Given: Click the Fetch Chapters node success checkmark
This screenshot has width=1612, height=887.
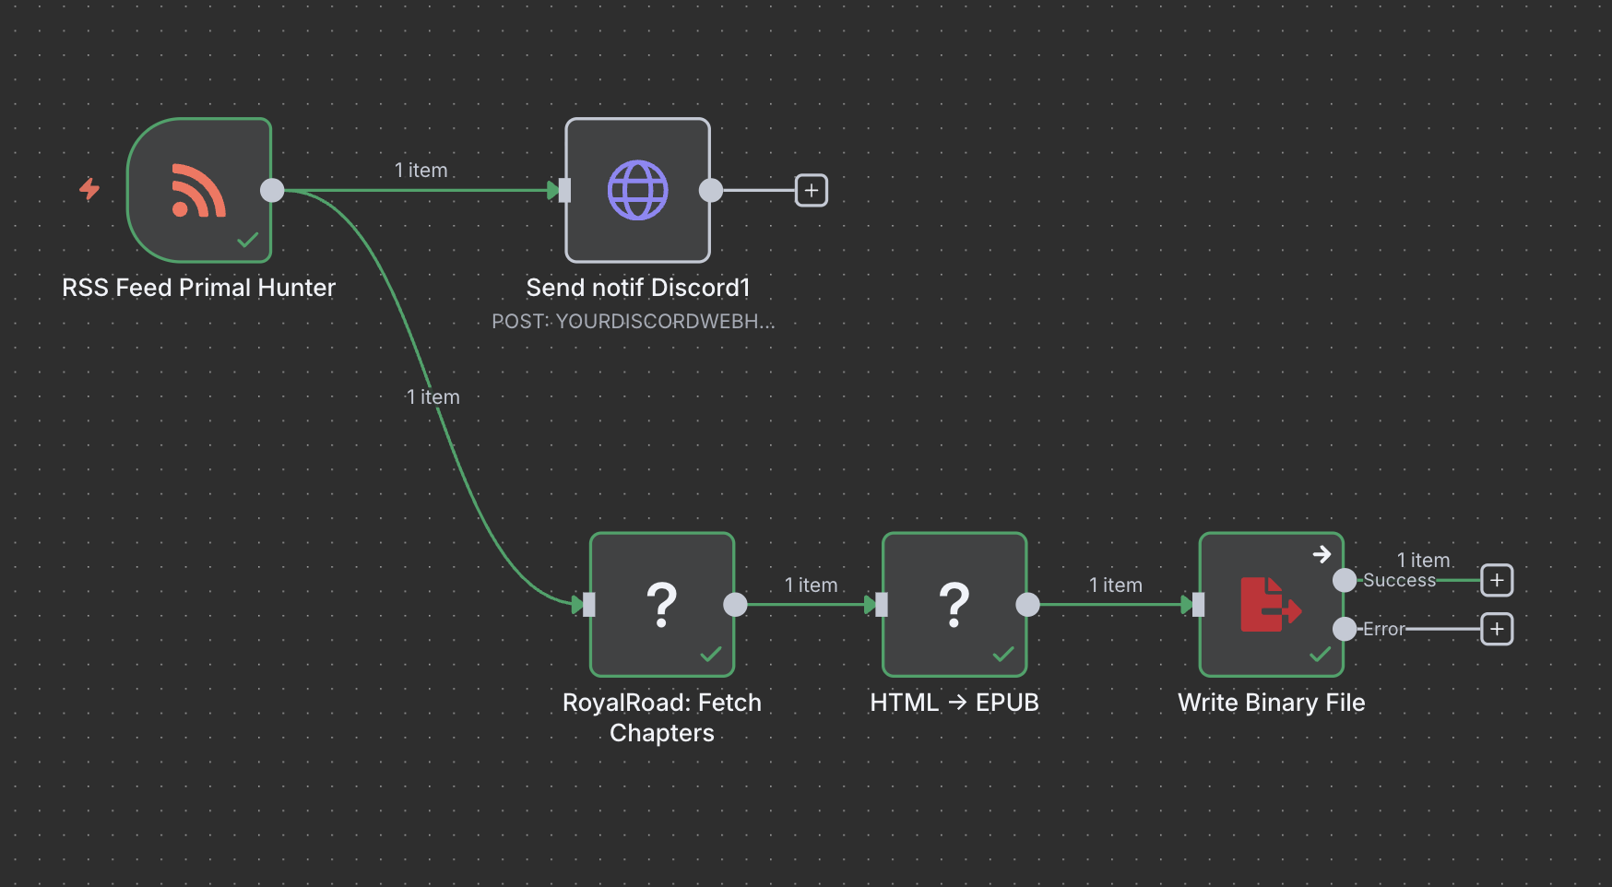Looking at the screenshot, I should tap(711, 654).
